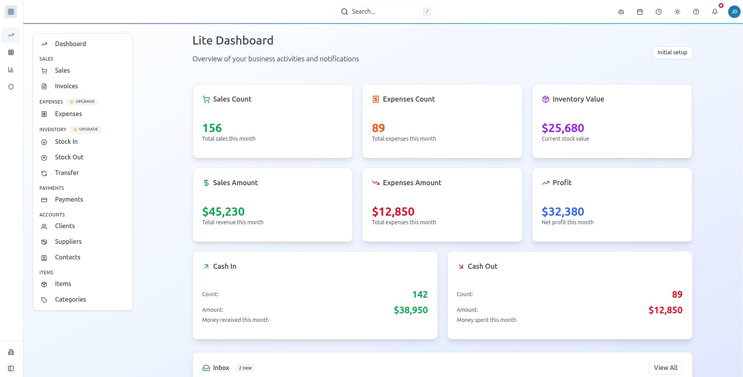Screen dimensions: 743x377
Task: Open the printer icon at the bottom left
Action: point(11,352)
